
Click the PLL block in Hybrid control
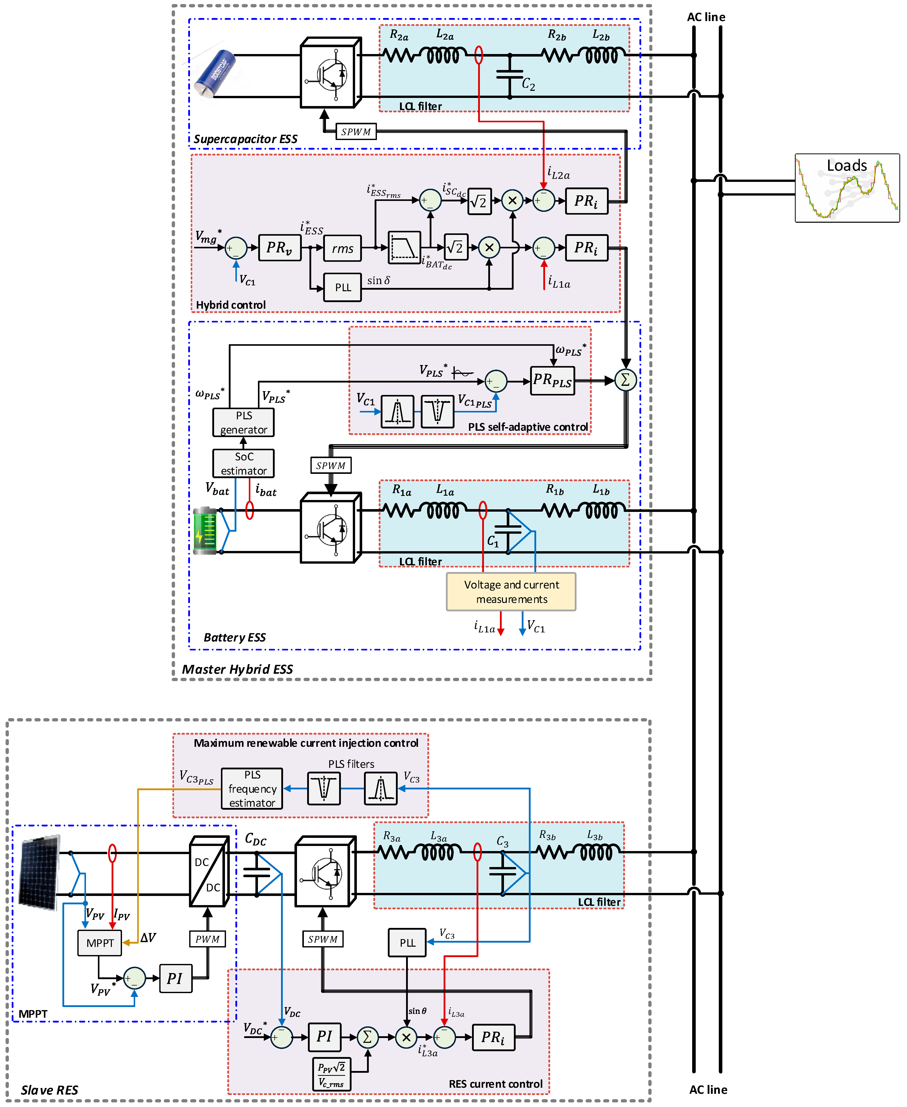tap(342, 287)
